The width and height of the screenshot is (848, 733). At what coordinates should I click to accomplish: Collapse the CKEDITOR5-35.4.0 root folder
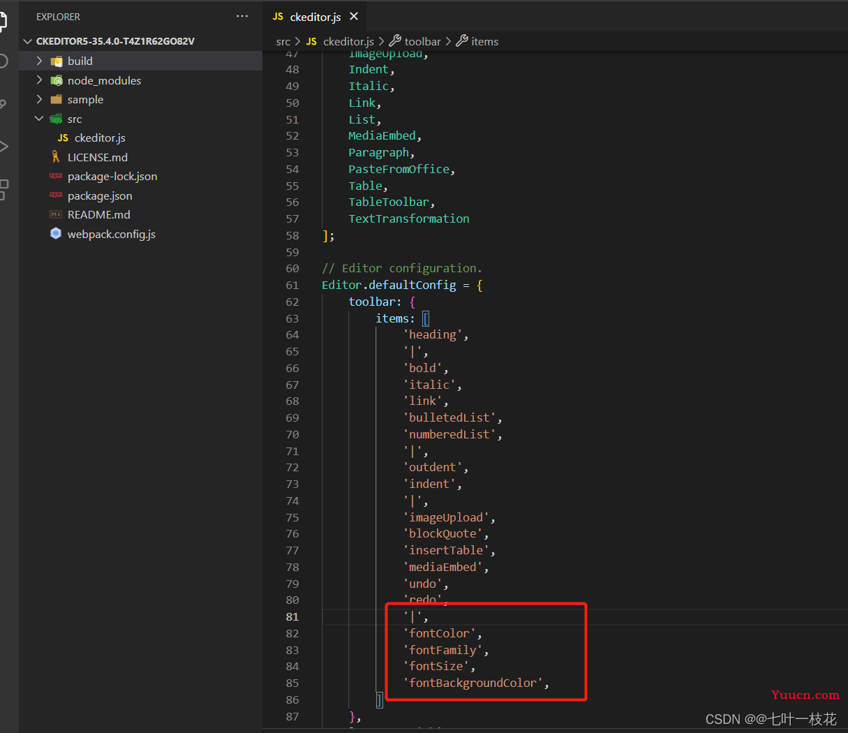pos(28,41)
